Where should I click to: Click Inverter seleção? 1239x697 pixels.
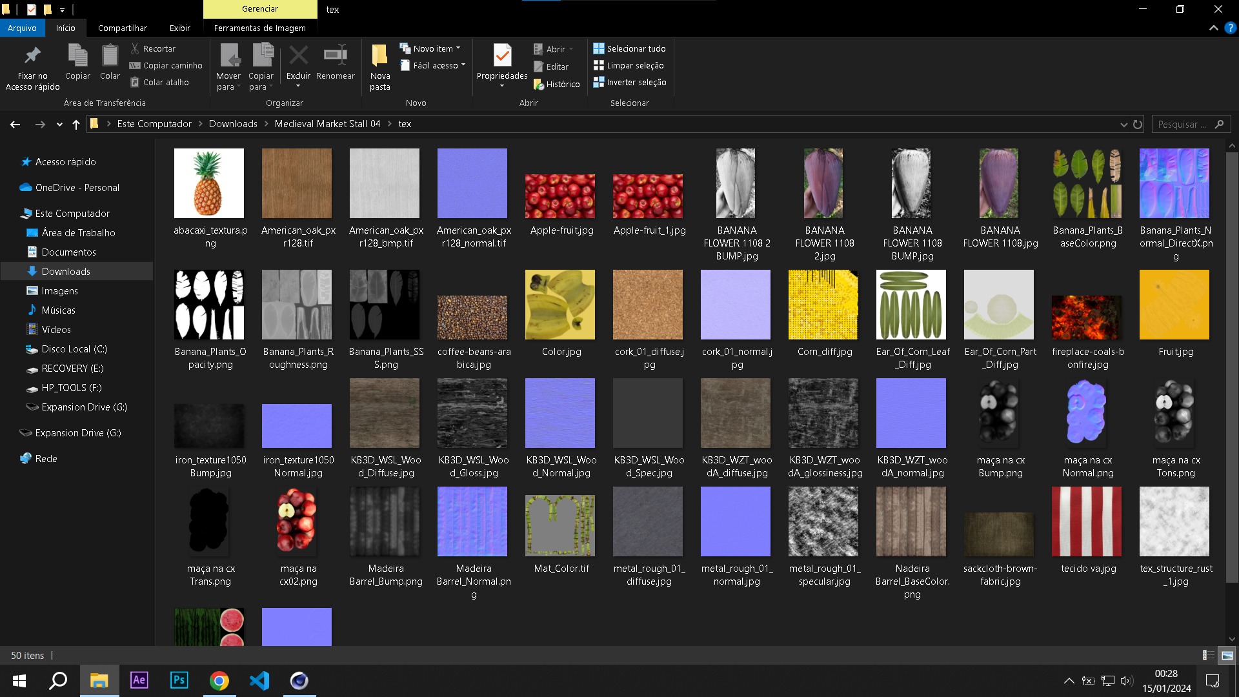click(629, 82)
